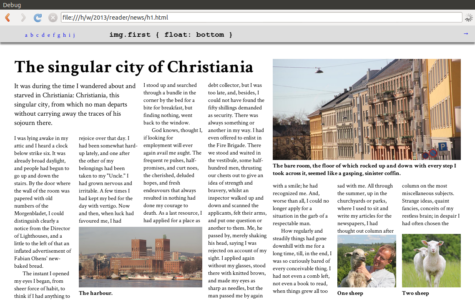
Task: Click the 'One sheep' caption
Action: [x=350, y=293]
